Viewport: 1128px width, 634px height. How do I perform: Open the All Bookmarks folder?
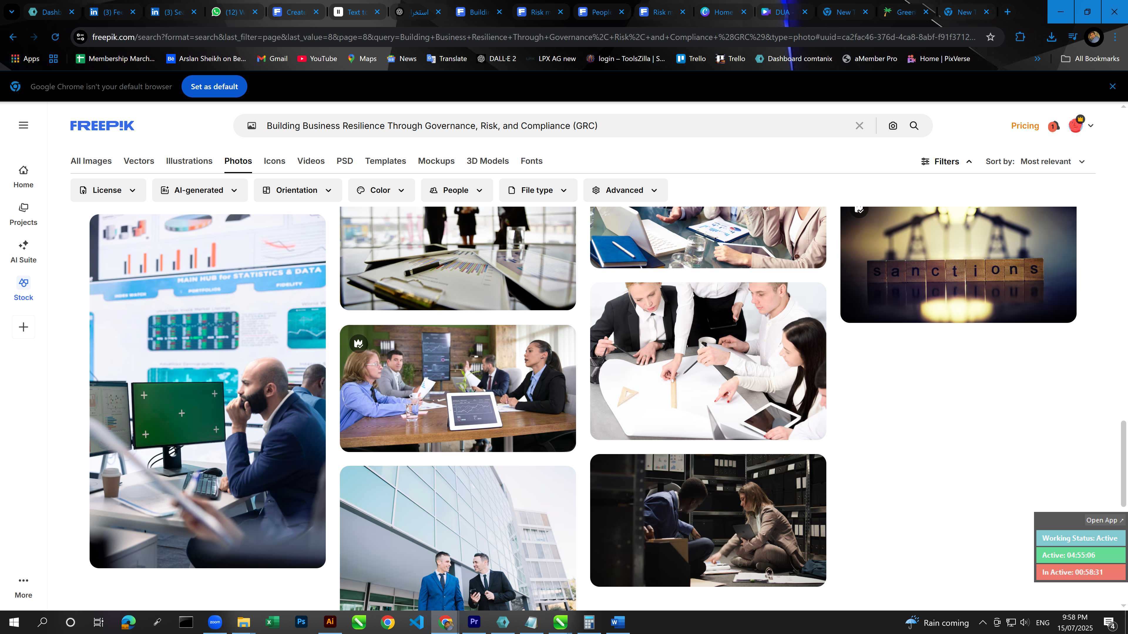(1090, 59)
